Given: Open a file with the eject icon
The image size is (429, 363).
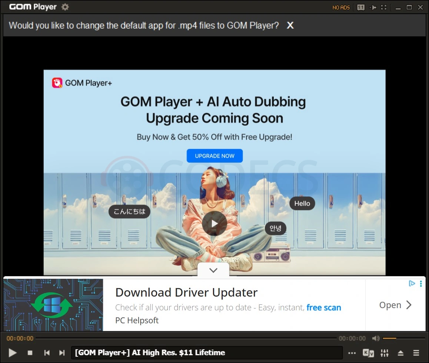Looking at the screenshot, I should (400, 353).
